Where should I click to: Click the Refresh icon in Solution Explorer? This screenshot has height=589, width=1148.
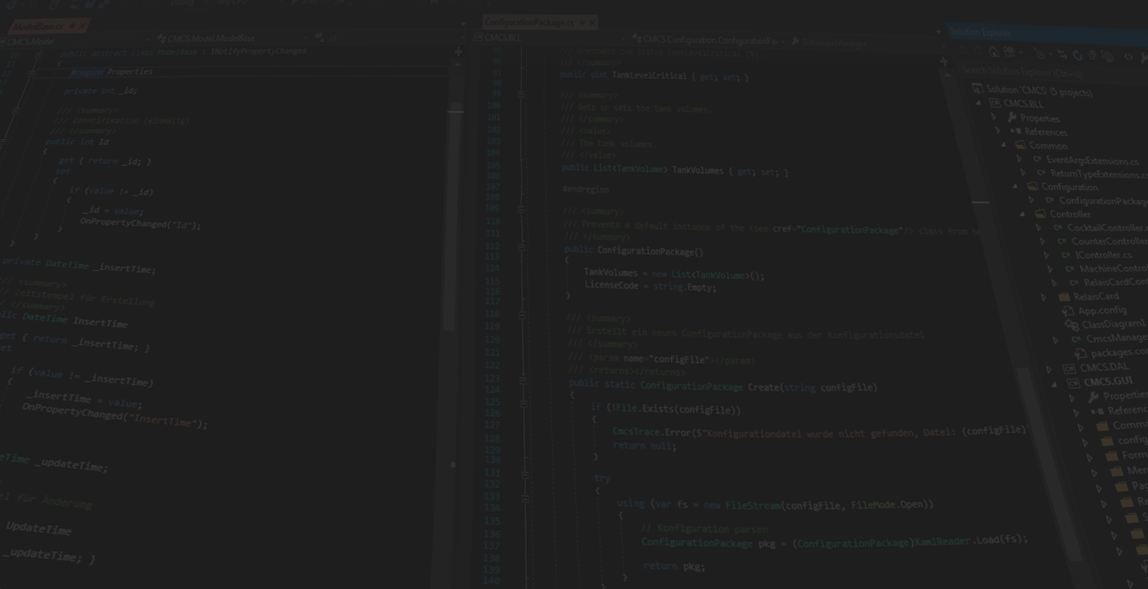tap(1077, 56)
